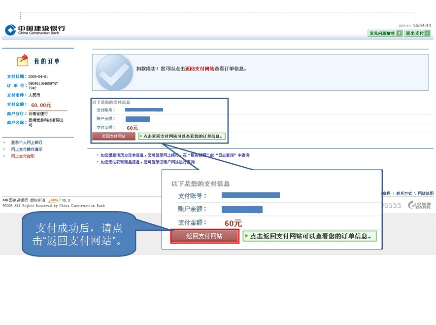The width and height of the screenshot is (436, 325).
Task: Expand the 联系方式 section at bottom right
Action: (x=404, y=193)
